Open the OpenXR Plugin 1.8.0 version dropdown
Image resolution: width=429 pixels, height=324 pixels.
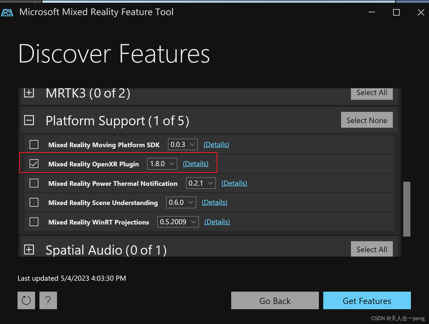[x=162, y=164]
